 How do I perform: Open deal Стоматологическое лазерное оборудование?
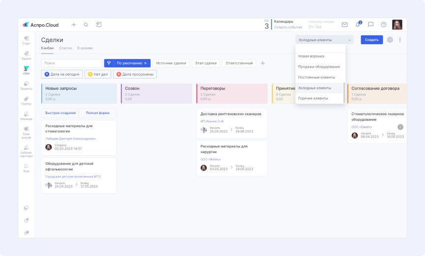[x=378, y=116]
